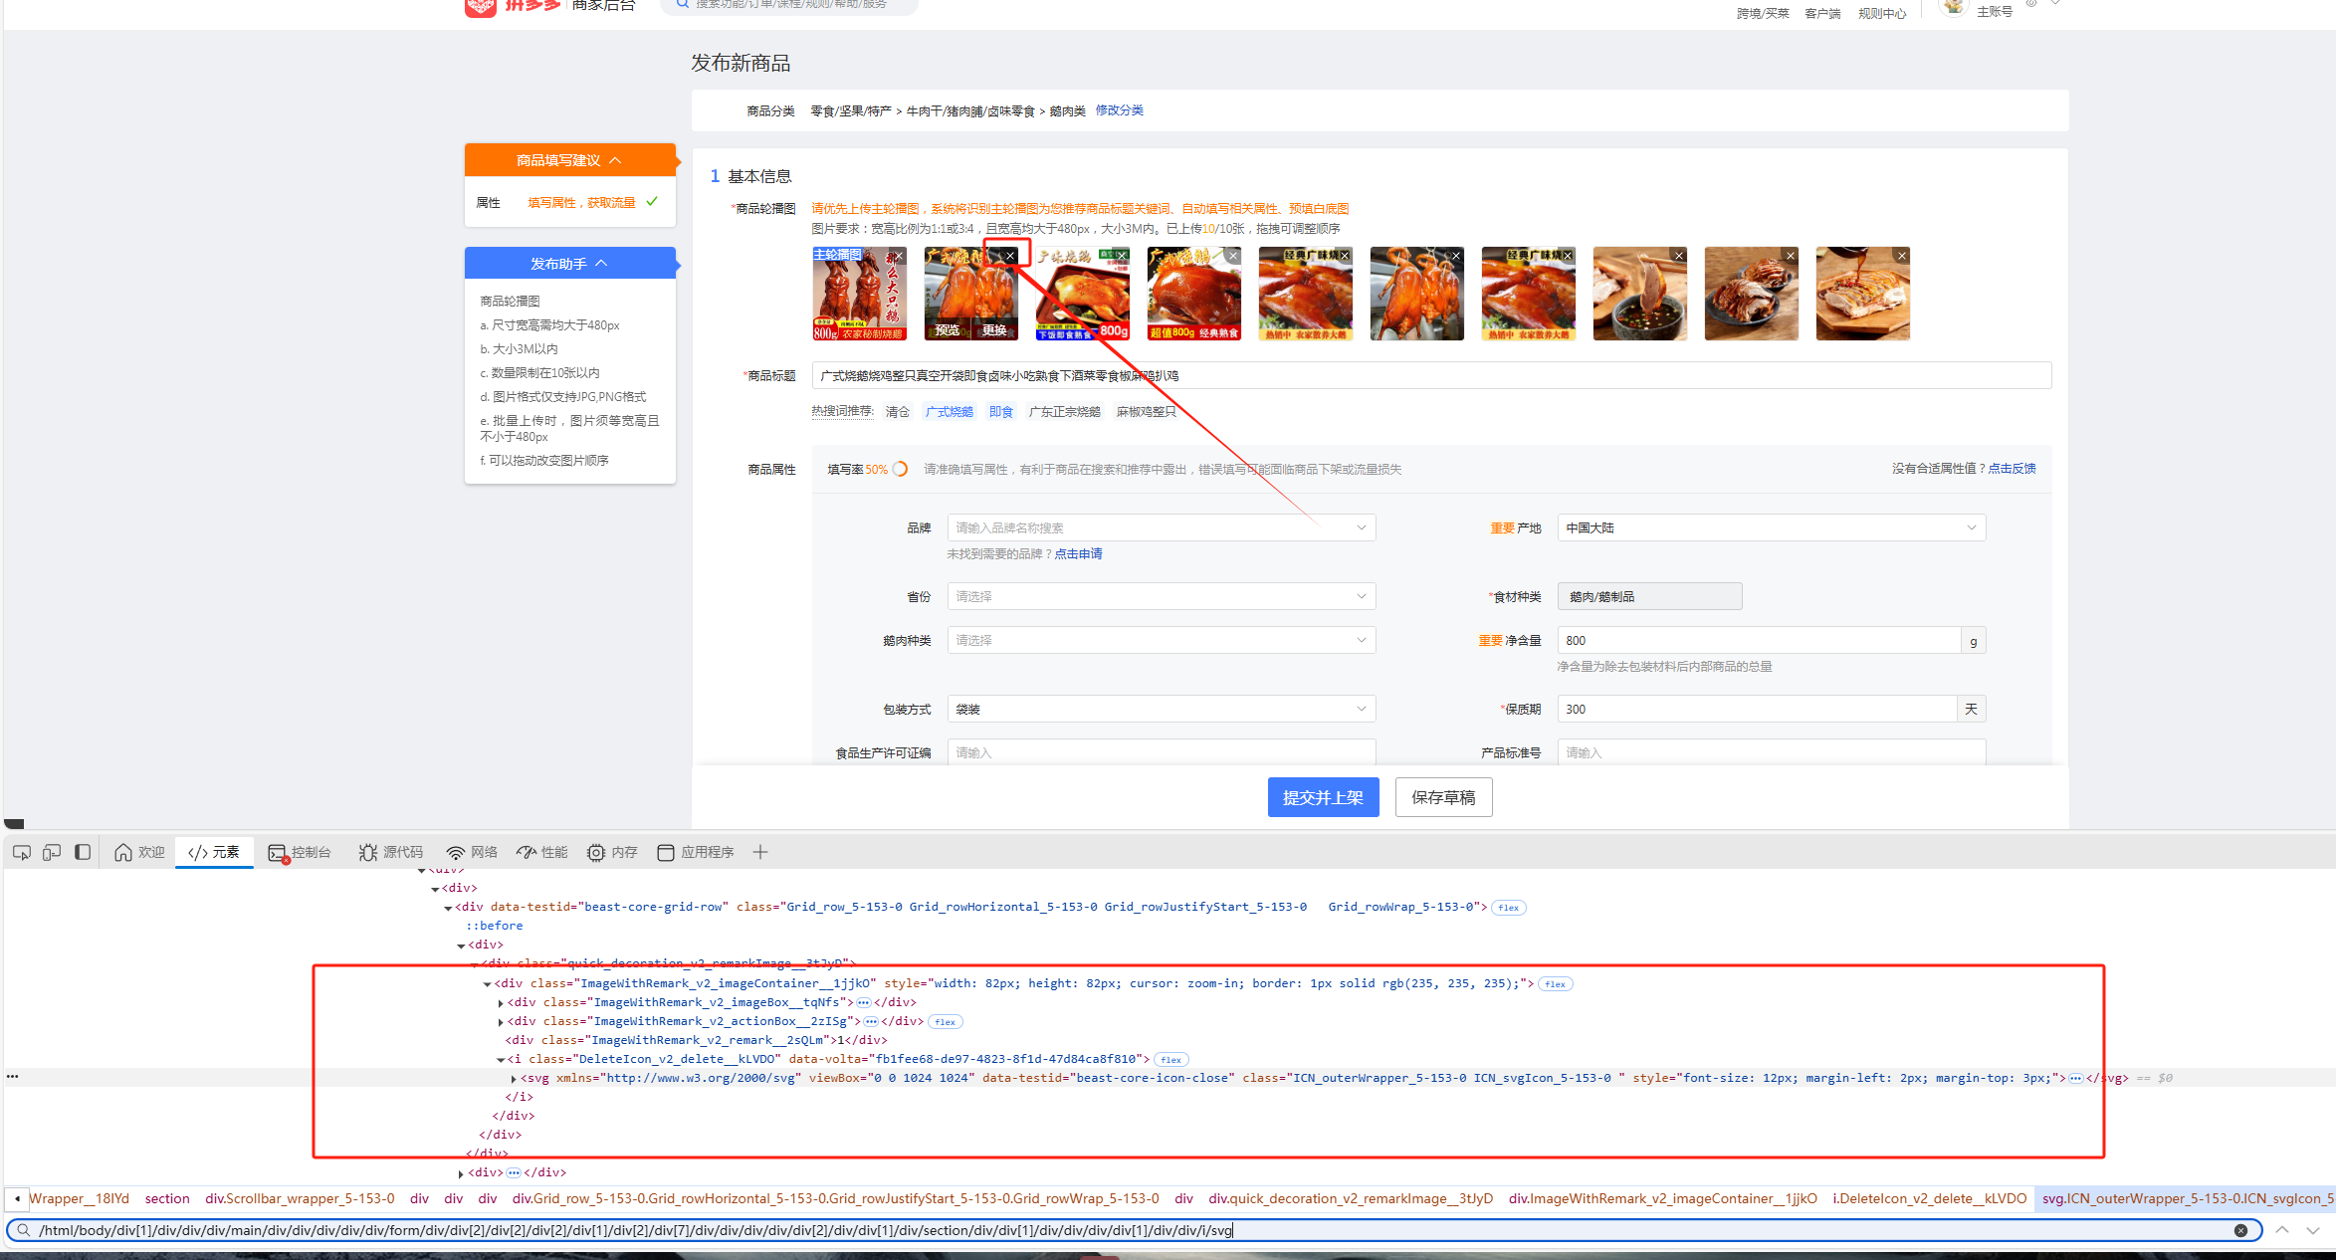Expand the ImageWithRemark_v2_imageBox div node

pos(500,1003)
